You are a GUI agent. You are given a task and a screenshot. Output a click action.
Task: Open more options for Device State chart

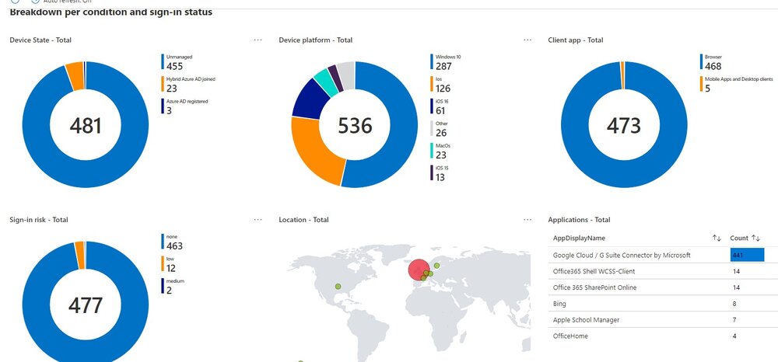[x=258, y=40]
